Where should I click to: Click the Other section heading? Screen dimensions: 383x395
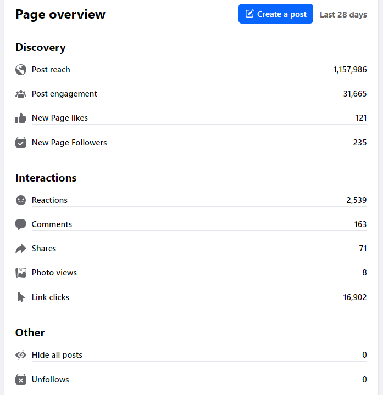point(30,332)
